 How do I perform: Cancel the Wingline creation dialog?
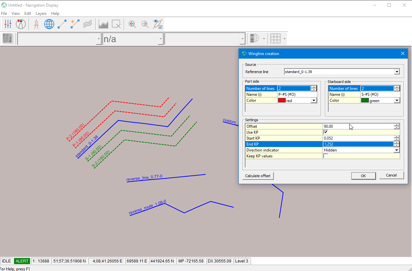click(391, 175)
